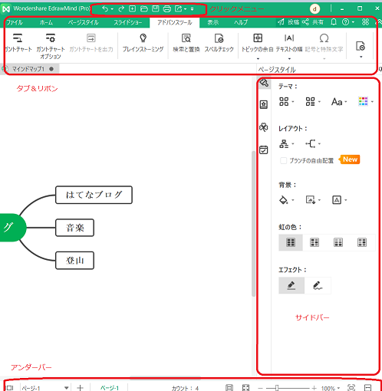Viewport: 382px width, 391px height.
Task: Click fit-to-page icon in status bar
Action: pyautogui.click(x=351, y=387)
